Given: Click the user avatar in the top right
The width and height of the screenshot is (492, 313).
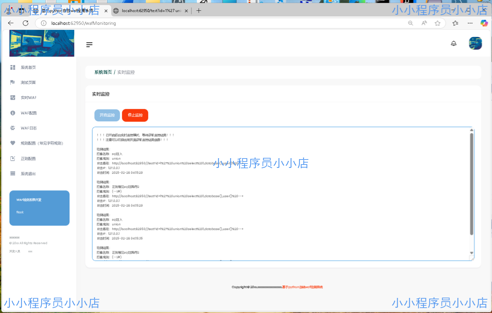Looking at the screenshot, I should (x=475, y=44).
